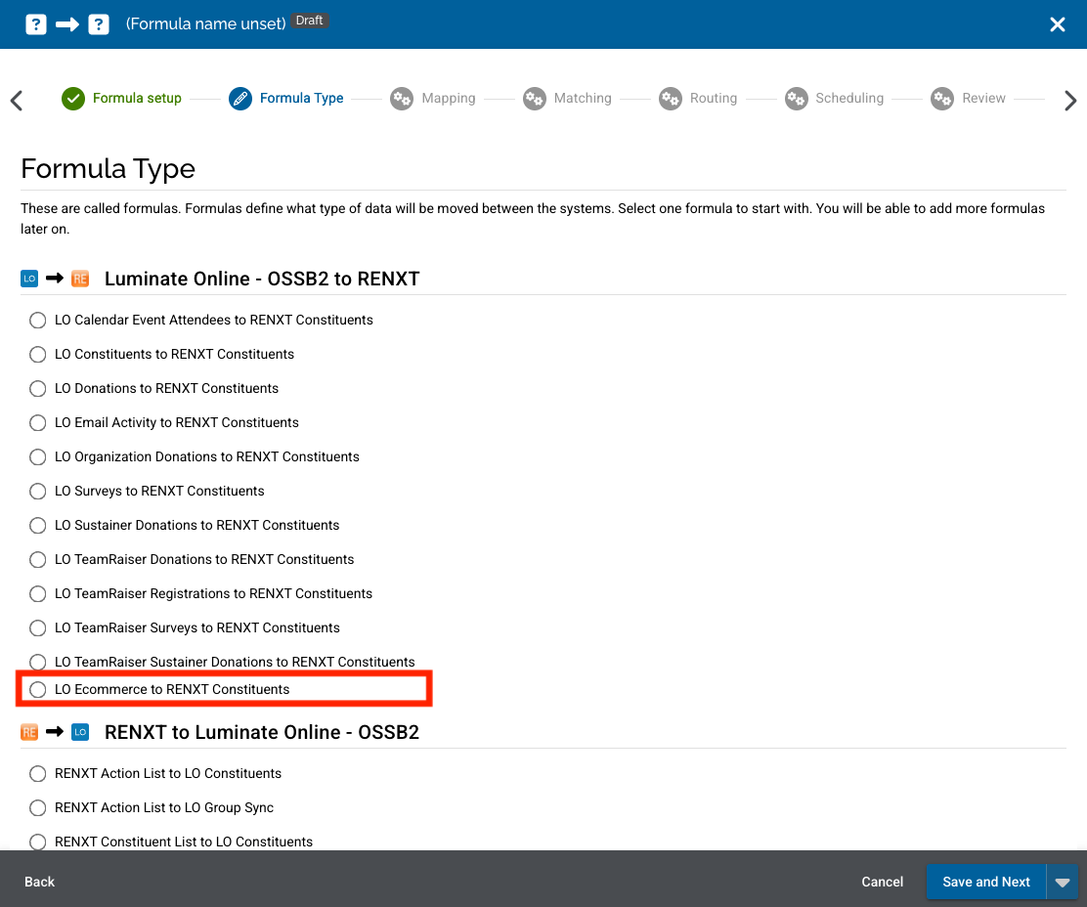Screen dimensions: 1087x907
Task: Click the Luminate Online - OSSB2 to RENXT heading
Action: pyautogui.click(x=262, y=279)
